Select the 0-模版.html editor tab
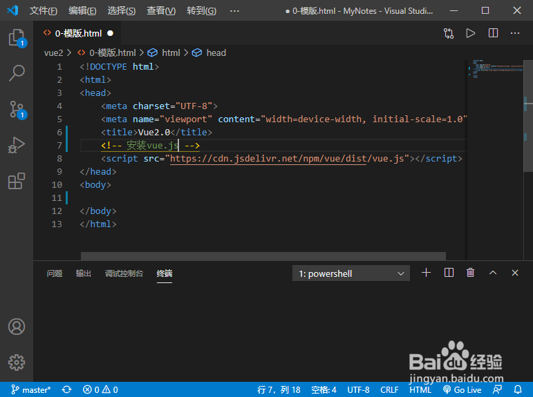The image size is (533, 397). (77, 33)
